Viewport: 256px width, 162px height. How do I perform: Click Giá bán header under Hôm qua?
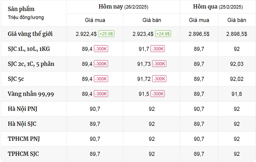pos(237,20)
